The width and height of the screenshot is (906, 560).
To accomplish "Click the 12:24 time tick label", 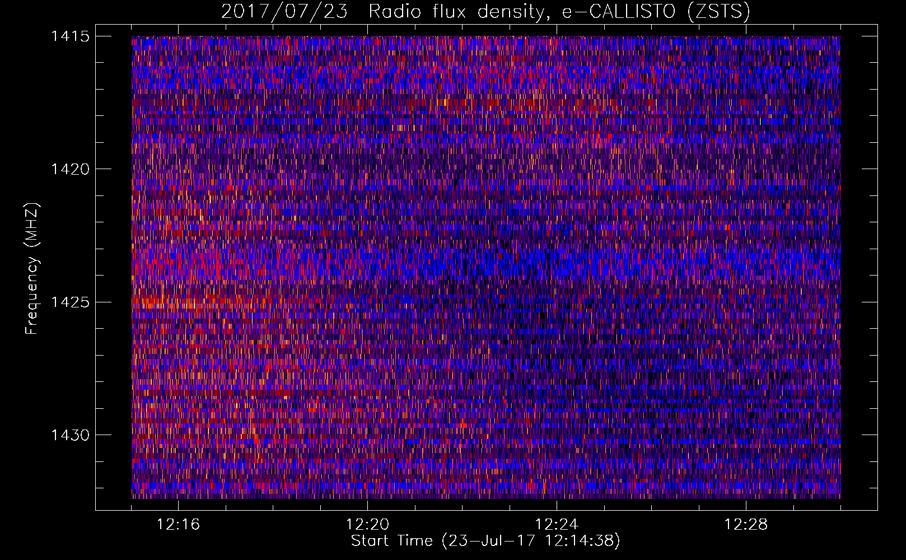I will click(557, 525).
